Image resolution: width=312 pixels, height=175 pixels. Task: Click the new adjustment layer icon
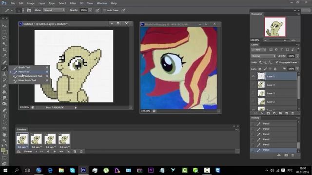[274, 113]
